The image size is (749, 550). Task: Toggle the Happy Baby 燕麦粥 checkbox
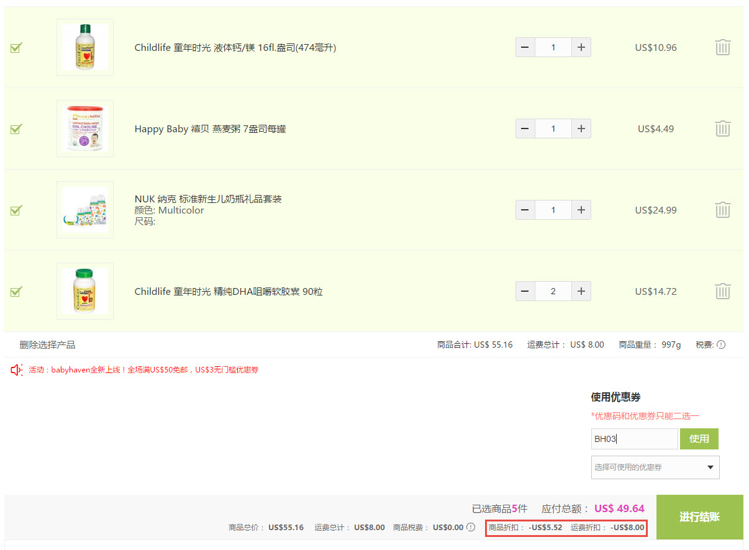pos(16,129)
